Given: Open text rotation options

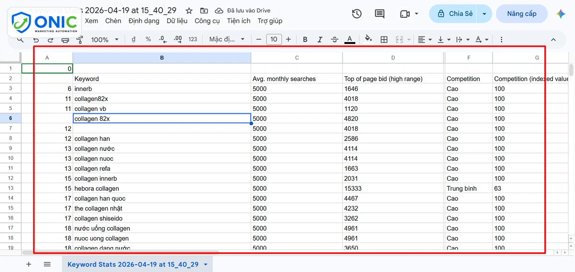Looking at the screenshot, I should point(481,40).
